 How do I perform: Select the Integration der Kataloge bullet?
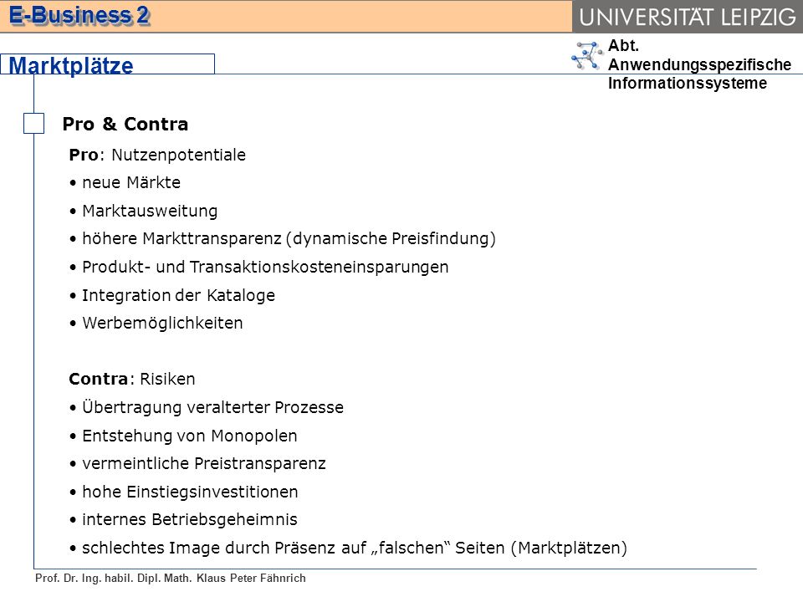[172, 295]
